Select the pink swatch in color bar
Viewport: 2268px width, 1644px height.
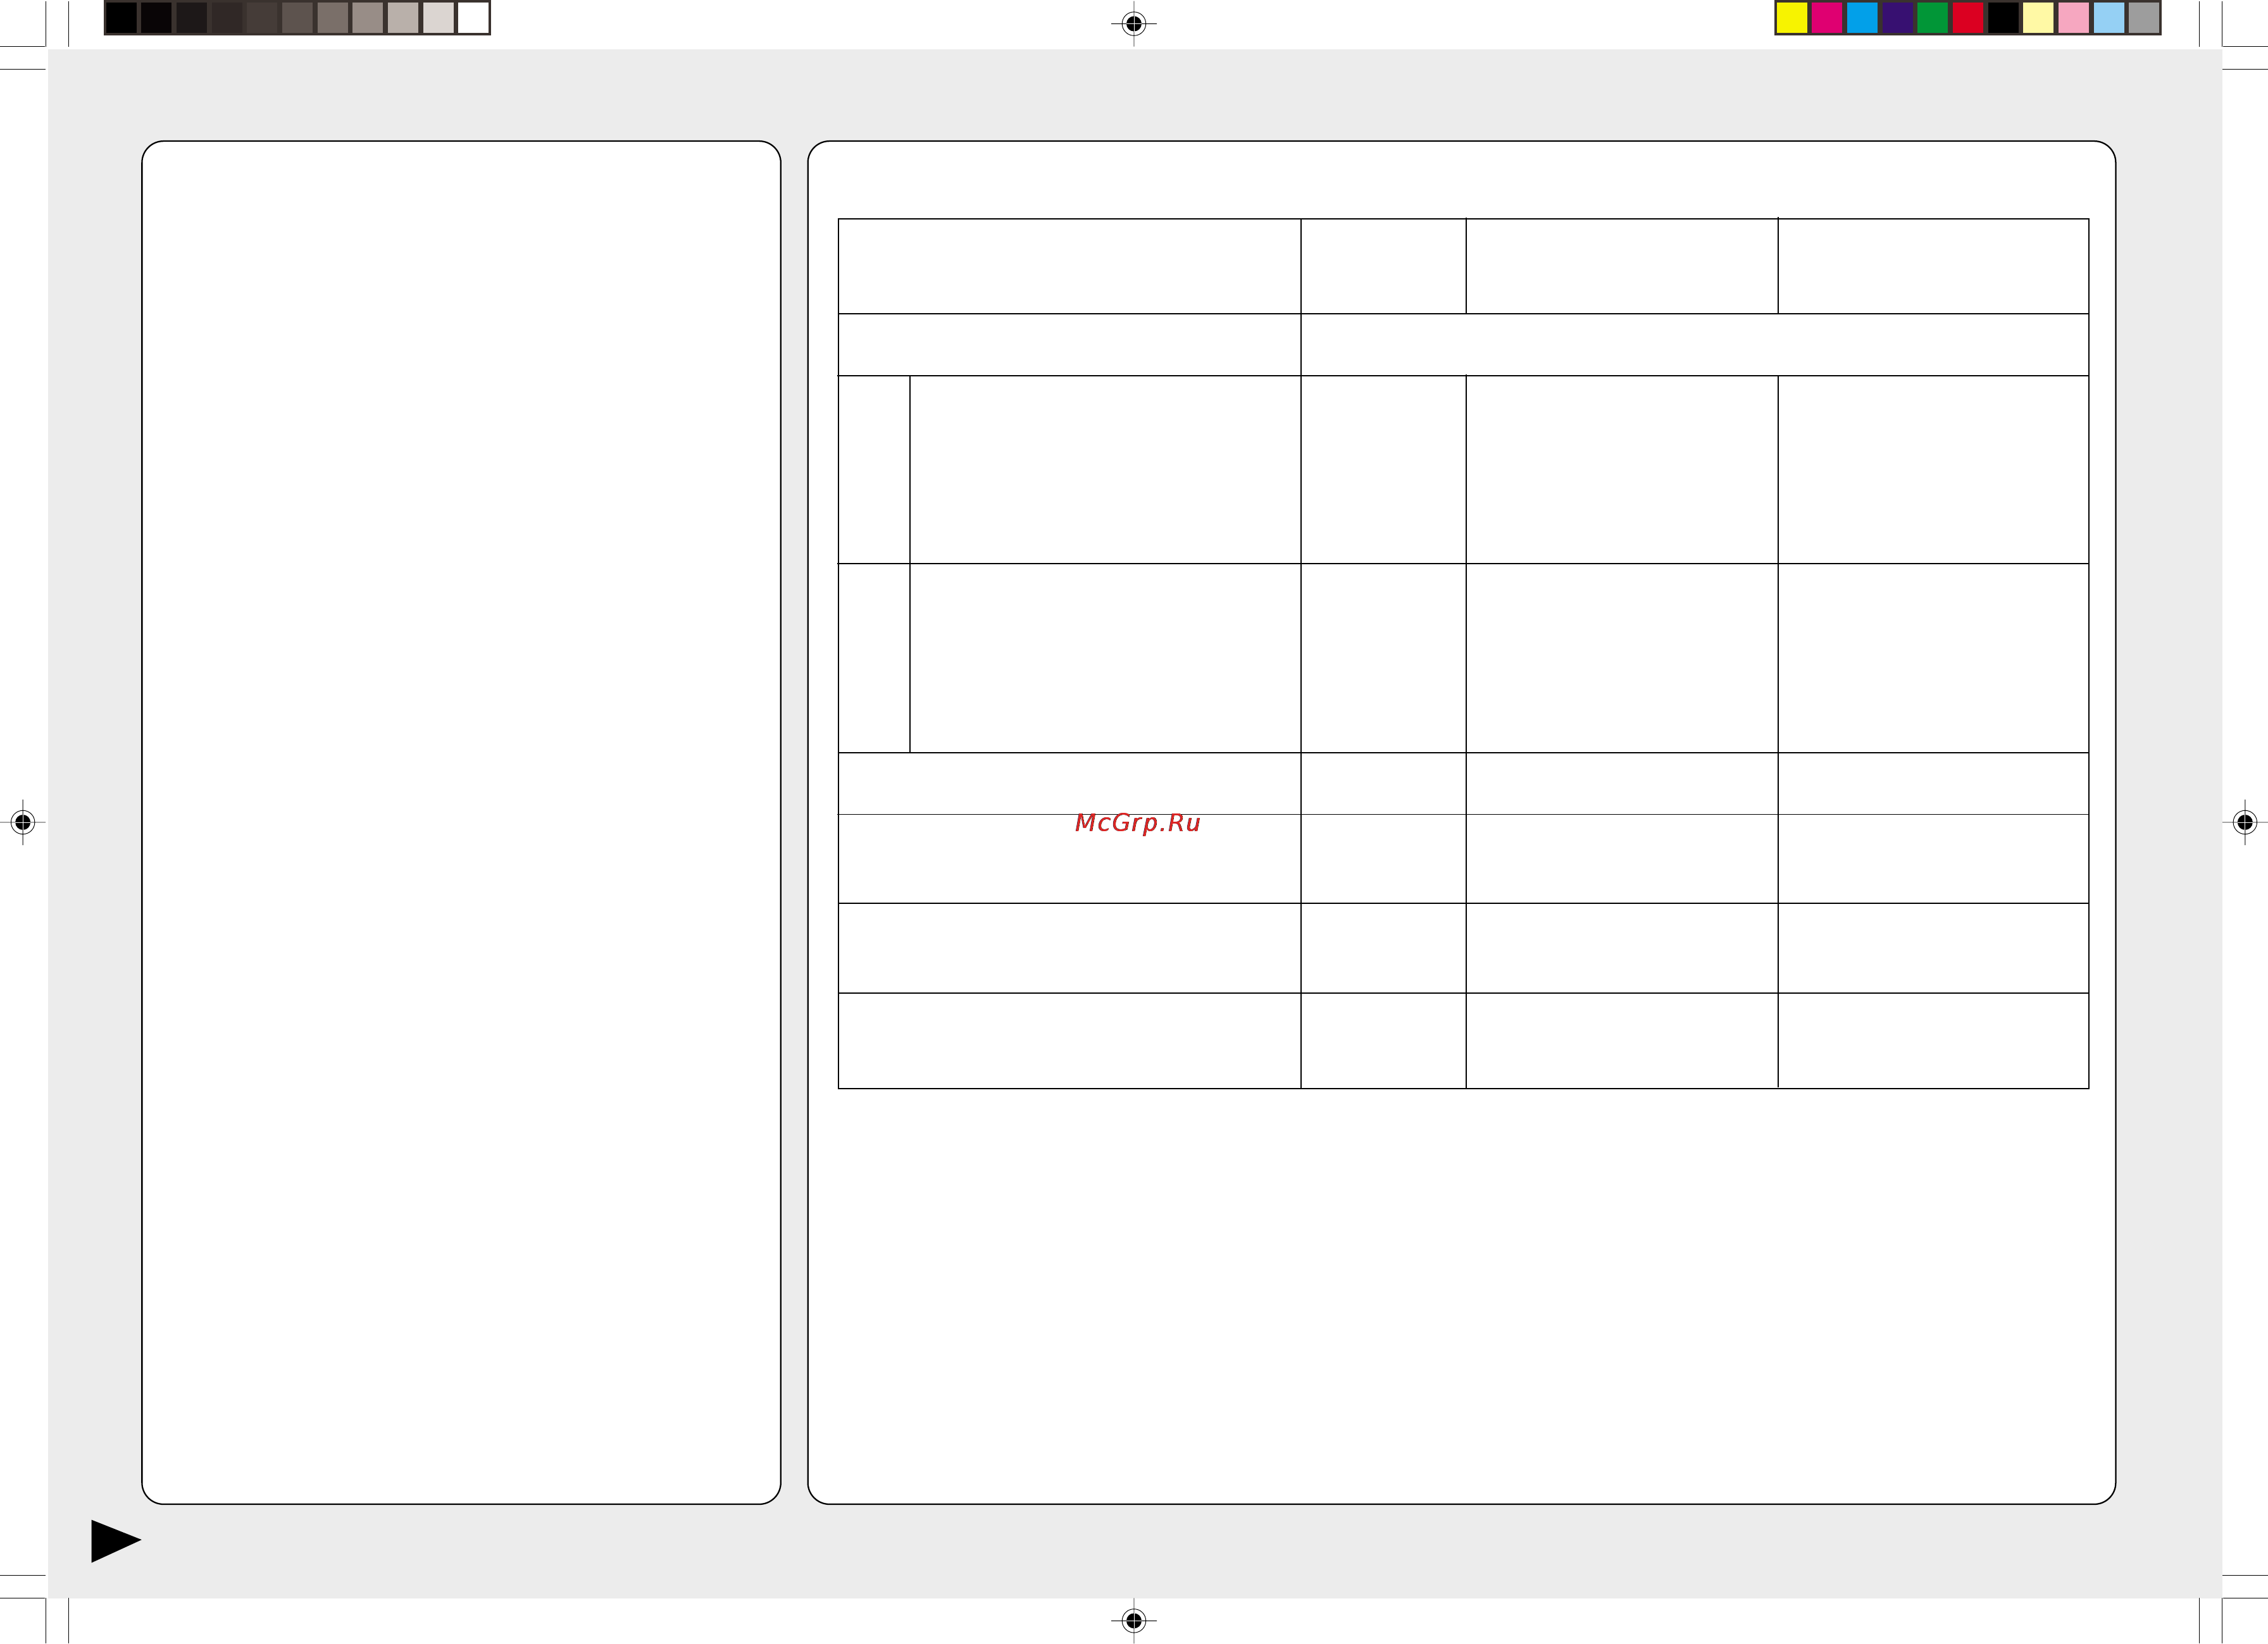point(2073,18)
